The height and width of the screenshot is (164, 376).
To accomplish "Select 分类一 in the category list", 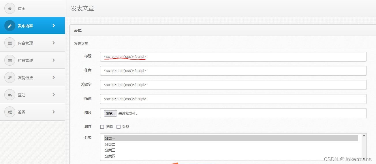I will 231,138.
